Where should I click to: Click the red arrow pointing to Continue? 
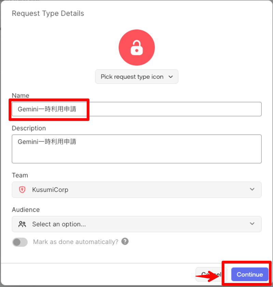tap(209, 276)
